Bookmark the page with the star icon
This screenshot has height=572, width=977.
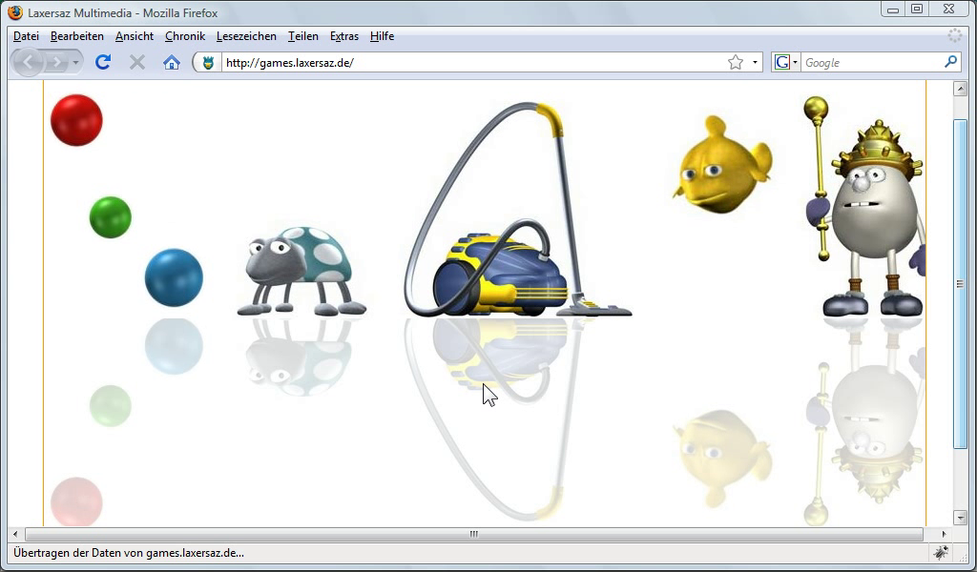pos(736,62)
